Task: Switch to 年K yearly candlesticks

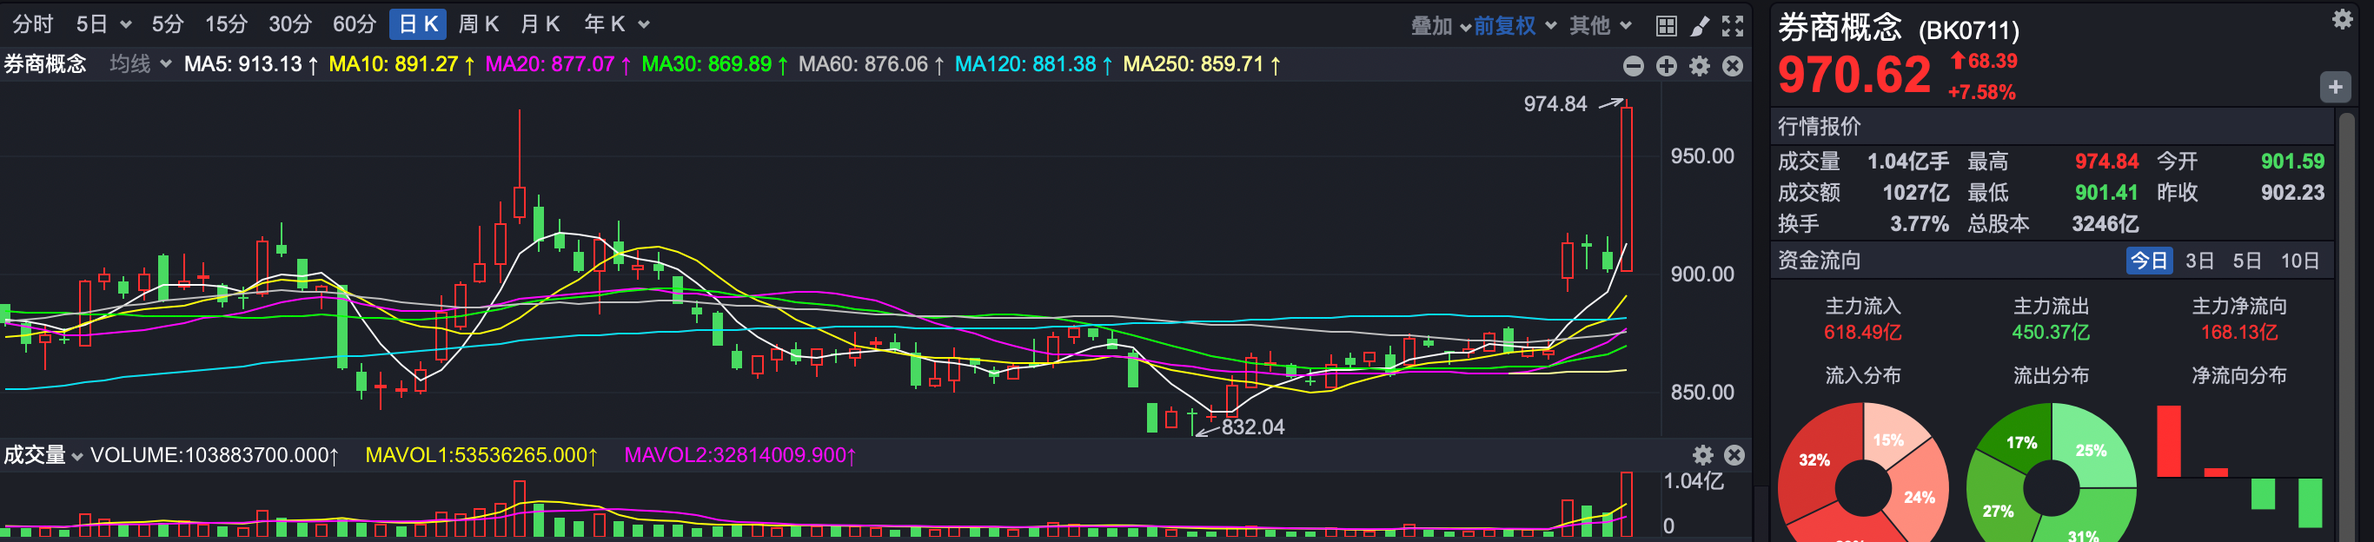Action: [x=605, y=24]
